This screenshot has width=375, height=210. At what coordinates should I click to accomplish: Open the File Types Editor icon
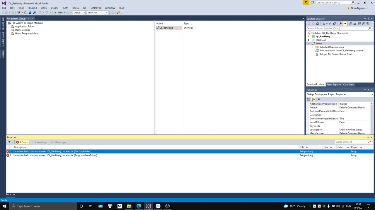(359, 24)
